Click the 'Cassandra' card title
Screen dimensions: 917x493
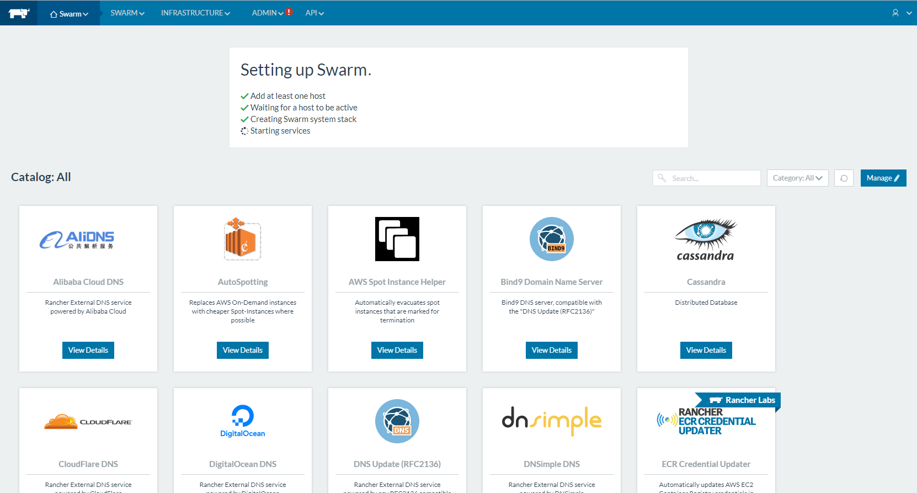pyautogui.click(x=706, y=282)
